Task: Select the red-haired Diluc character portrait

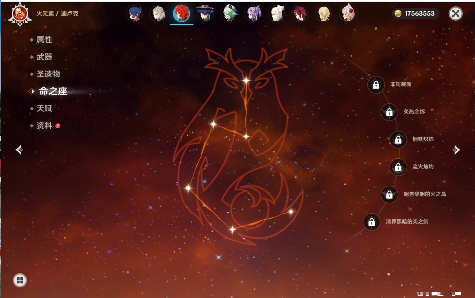Action: point(182,14)
